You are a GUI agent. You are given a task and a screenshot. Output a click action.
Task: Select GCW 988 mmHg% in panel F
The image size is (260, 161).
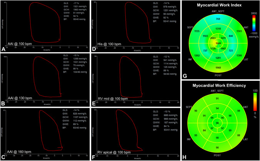pyautogui.click(x=170, y=119)
